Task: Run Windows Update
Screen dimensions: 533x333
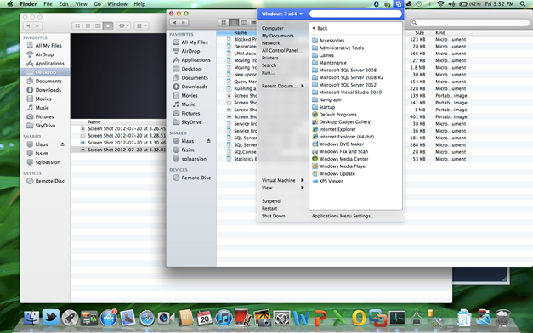Action: pyautogui.click(x=333, y=173)
